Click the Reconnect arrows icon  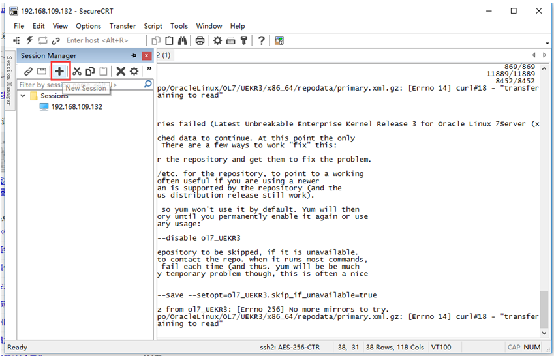point(43,40)
